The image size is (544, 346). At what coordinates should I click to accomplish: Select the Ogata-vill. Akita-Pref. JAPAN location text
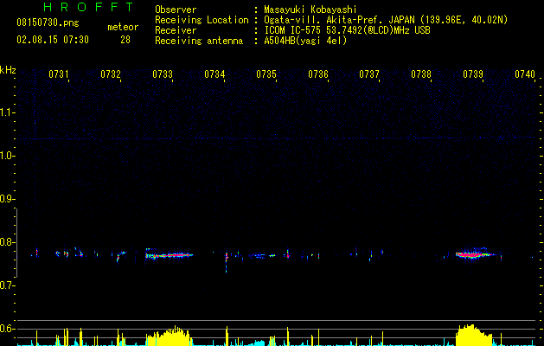pos(386,20)
